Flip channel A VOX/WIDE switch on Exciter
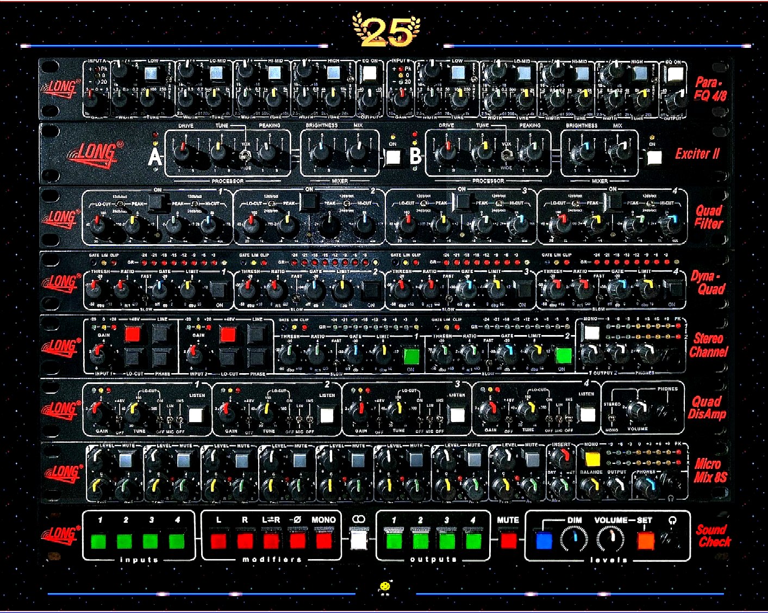Screen dimensions: 768x613 point(245,156)
